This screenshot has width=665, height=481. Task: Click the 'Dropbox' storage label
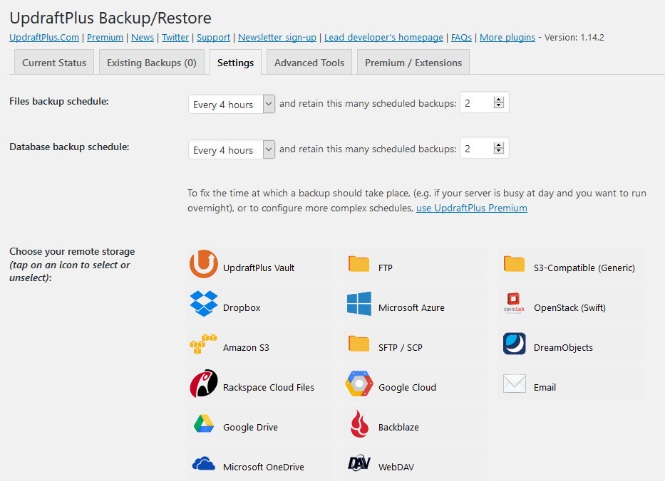pos(242,308)
